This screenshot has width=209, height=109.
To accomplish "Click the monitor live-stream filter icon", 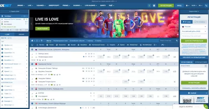I will click(32, 45).
